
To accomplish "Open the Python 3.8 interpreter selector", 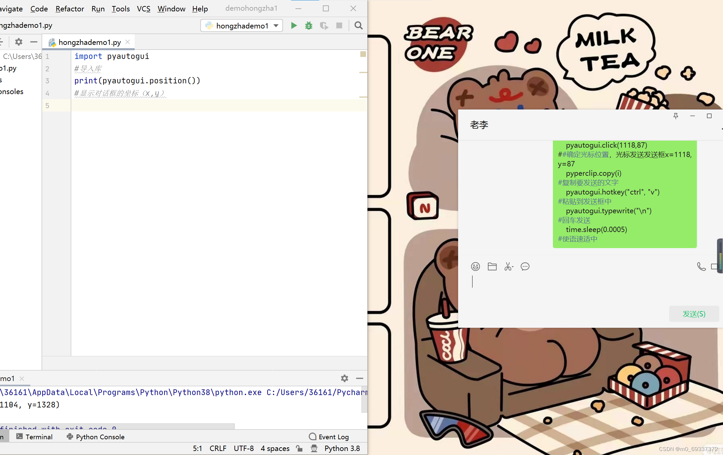I will [x=342, y=448].
